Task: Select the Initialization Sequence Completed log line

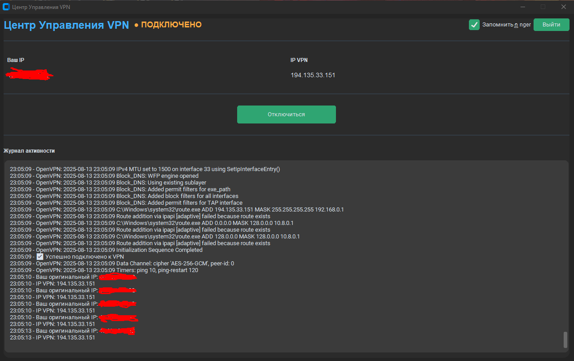Action: [x=106, y=250]
